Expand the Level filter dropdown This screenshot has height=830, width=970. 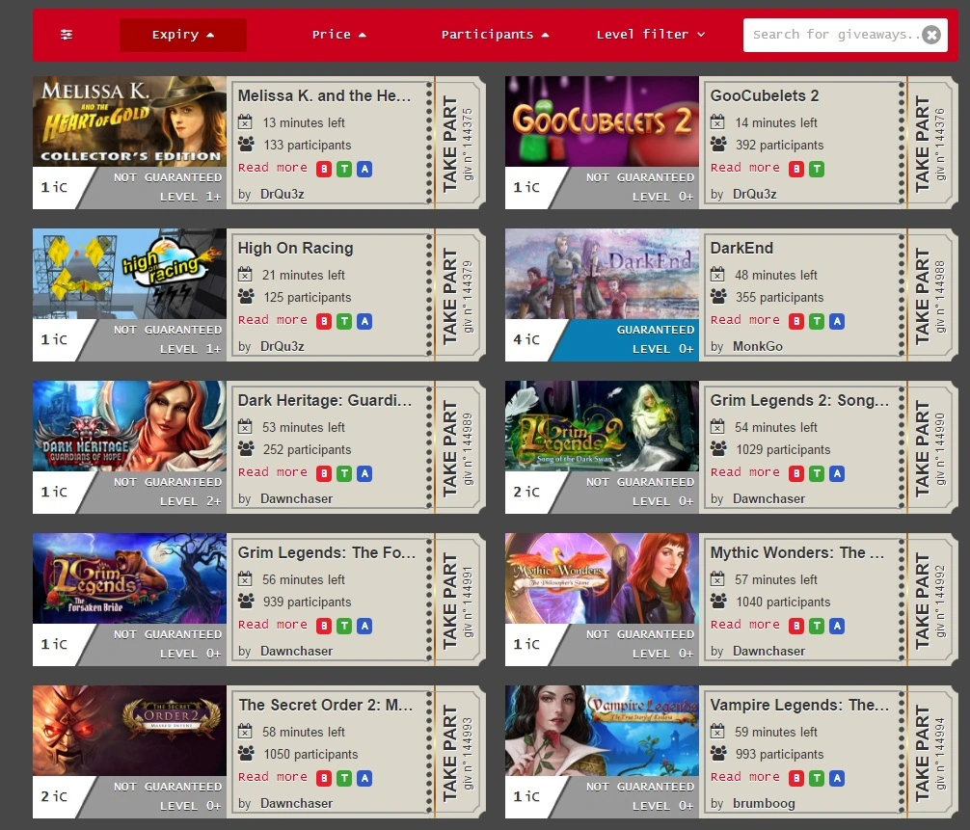pos(650,35)
